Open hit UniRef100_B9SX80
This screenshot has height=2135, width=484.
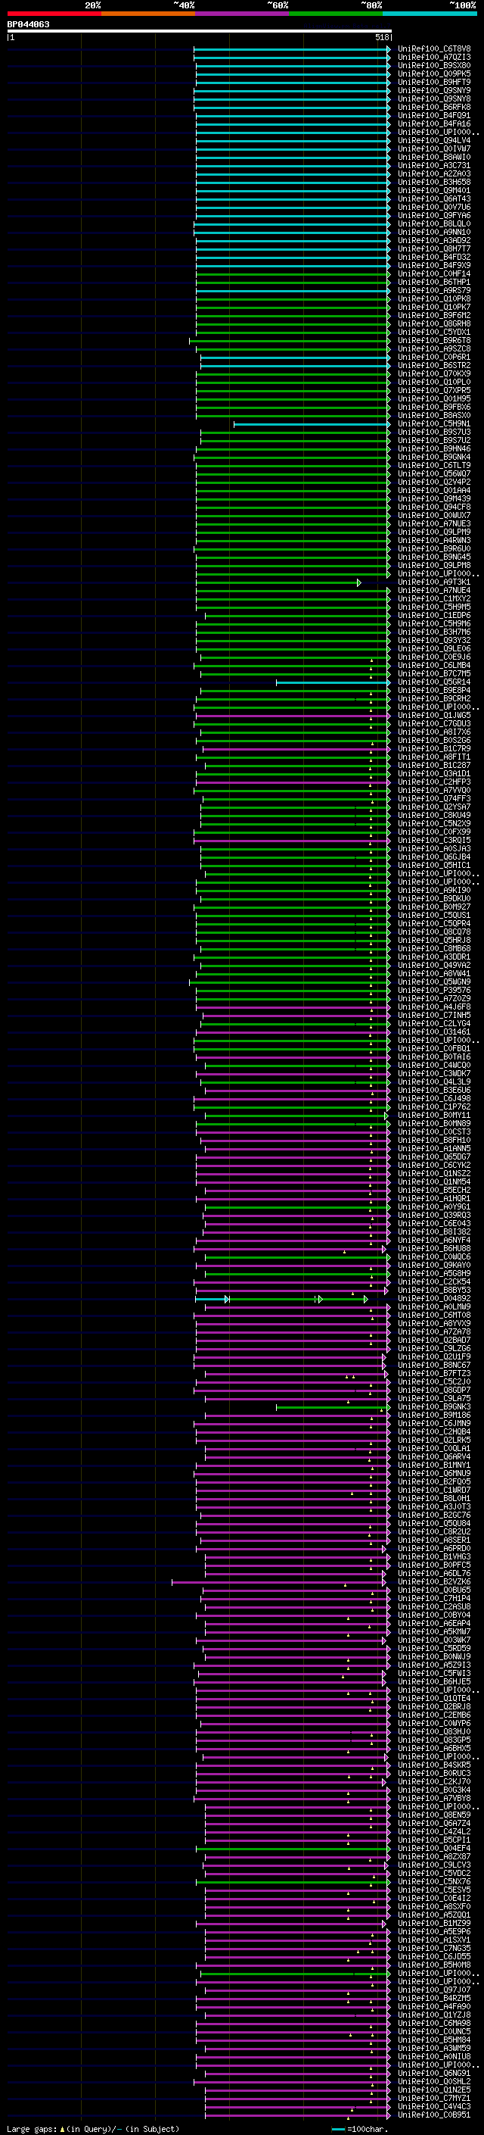tap(434, 65)
